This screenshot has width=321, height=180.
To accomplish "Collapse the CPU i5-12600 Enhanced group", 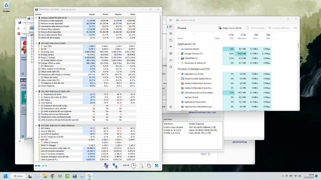I will click(36, 125).
